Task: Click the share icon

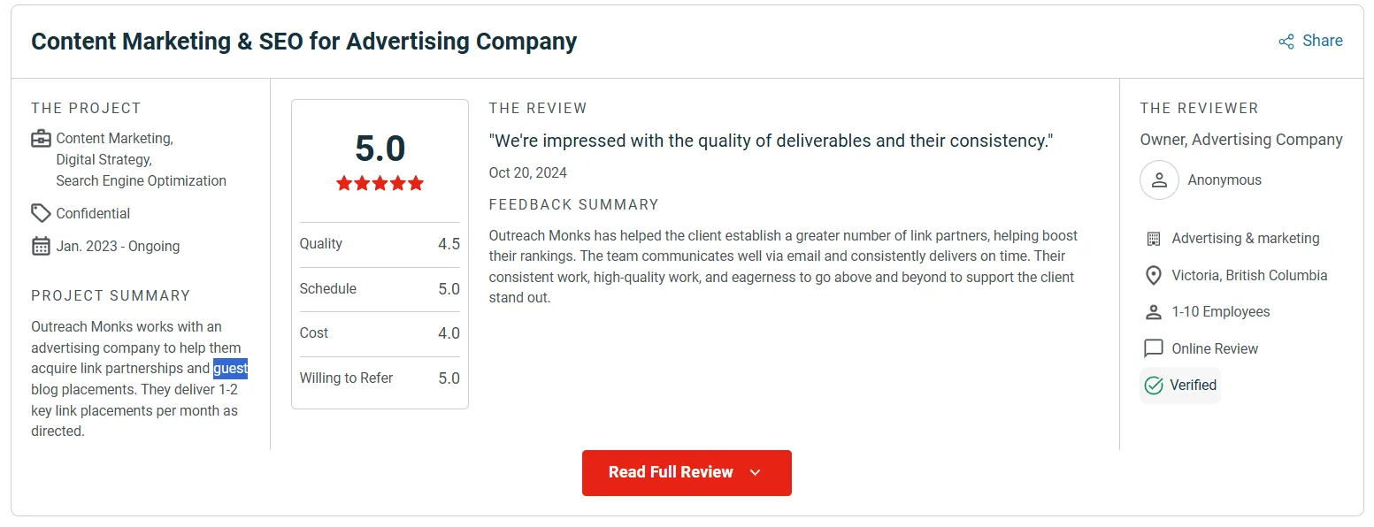Action: 1286,42
